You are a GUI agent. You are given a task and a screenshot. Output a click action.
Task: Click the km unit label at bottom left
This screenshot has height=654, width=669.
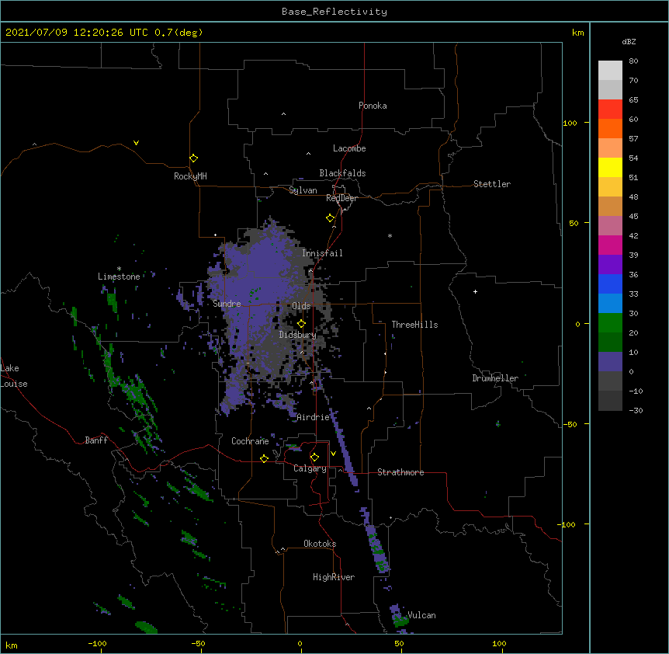click(x=12, y=645)
